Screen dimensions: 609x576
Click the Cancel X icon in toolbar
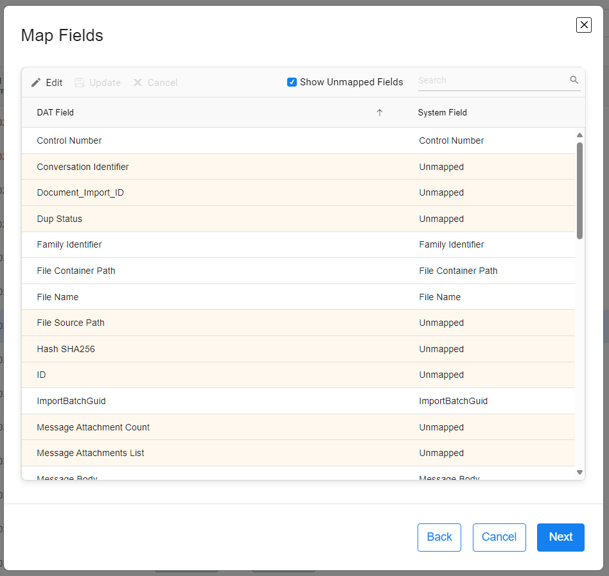pyautogui.click(x=137, y=83)
